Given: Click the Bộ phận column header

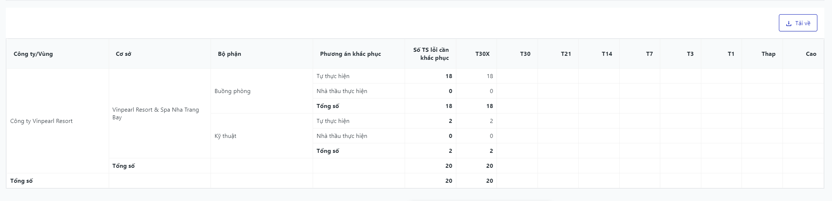Looking at the screenshot, I should [x=230, y=54].
